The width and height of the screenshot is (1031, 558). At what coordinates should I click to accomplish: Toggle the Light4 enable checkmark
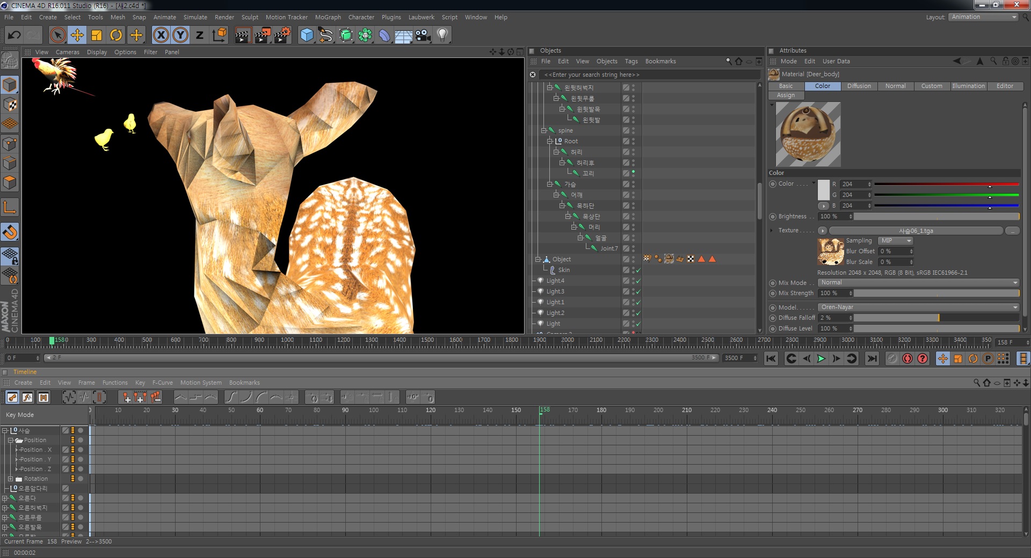(638, 281)
